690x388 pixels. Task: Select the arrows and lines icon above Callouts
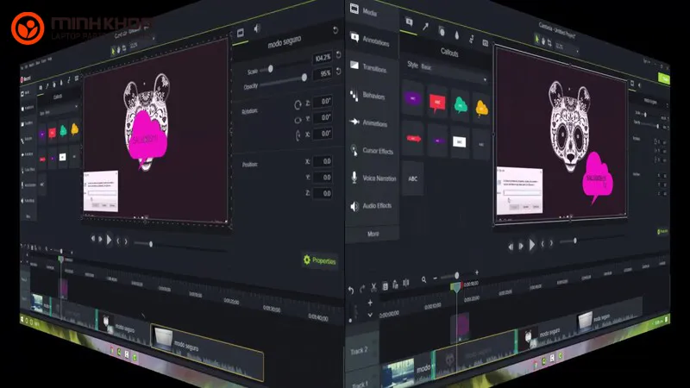(x=426, y=28)
